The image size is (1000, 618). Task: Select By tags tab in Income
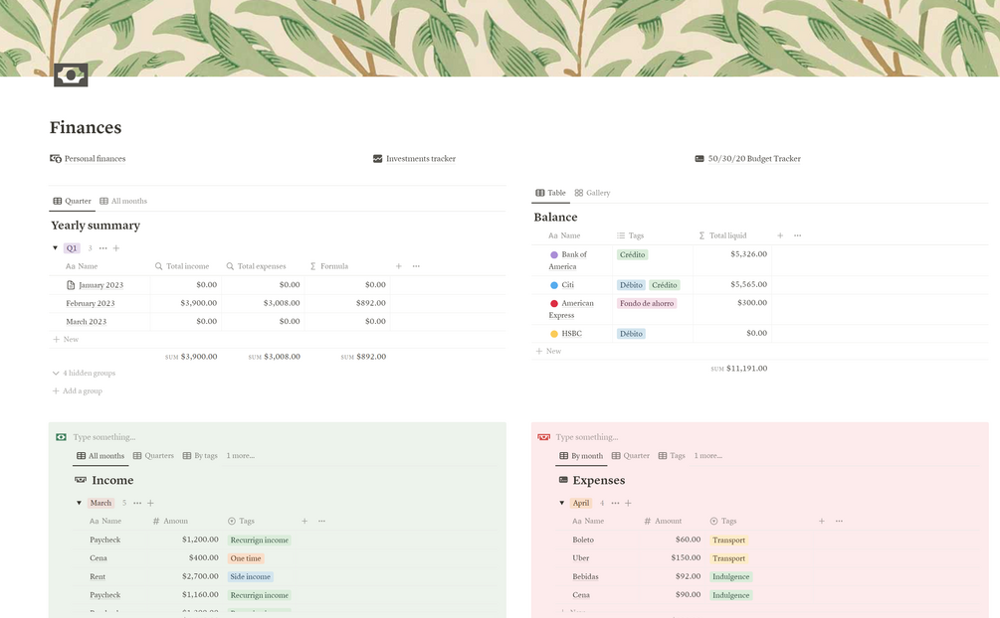[x=200, y=455]
